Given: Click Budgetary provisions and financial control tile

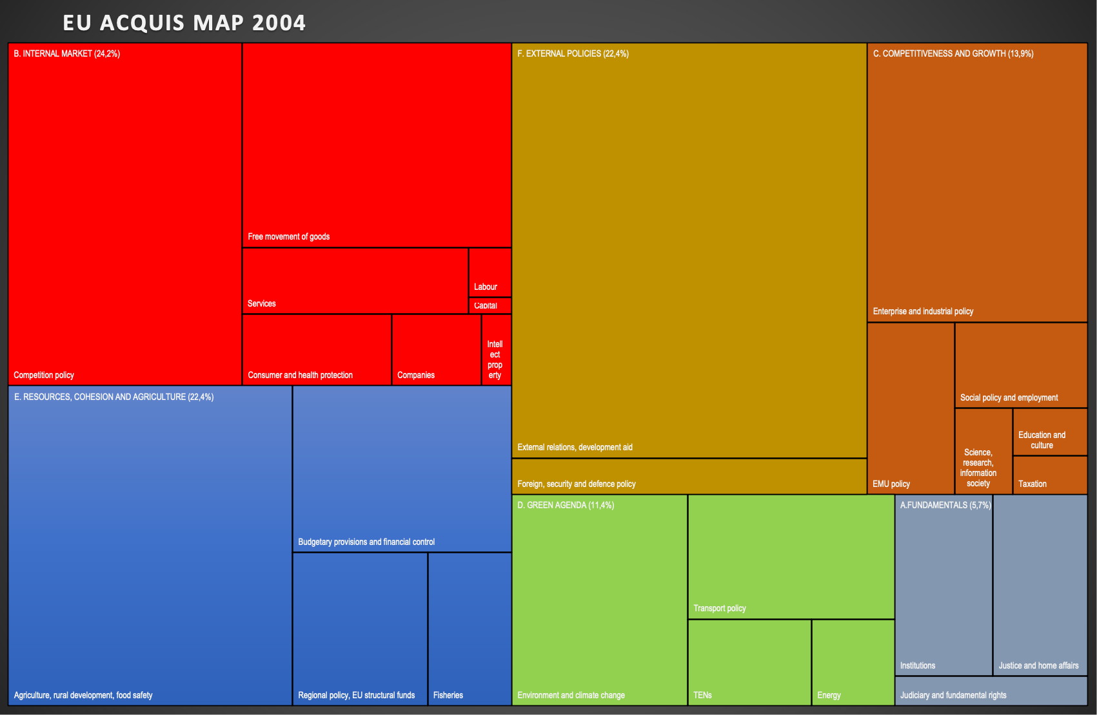Looking at the screenshot, I should (402, 469).
